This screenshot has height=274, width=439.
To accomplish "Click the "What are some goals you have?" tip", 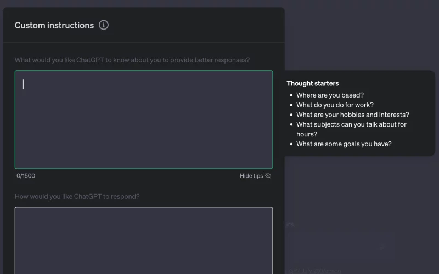I will click(344, 144).
